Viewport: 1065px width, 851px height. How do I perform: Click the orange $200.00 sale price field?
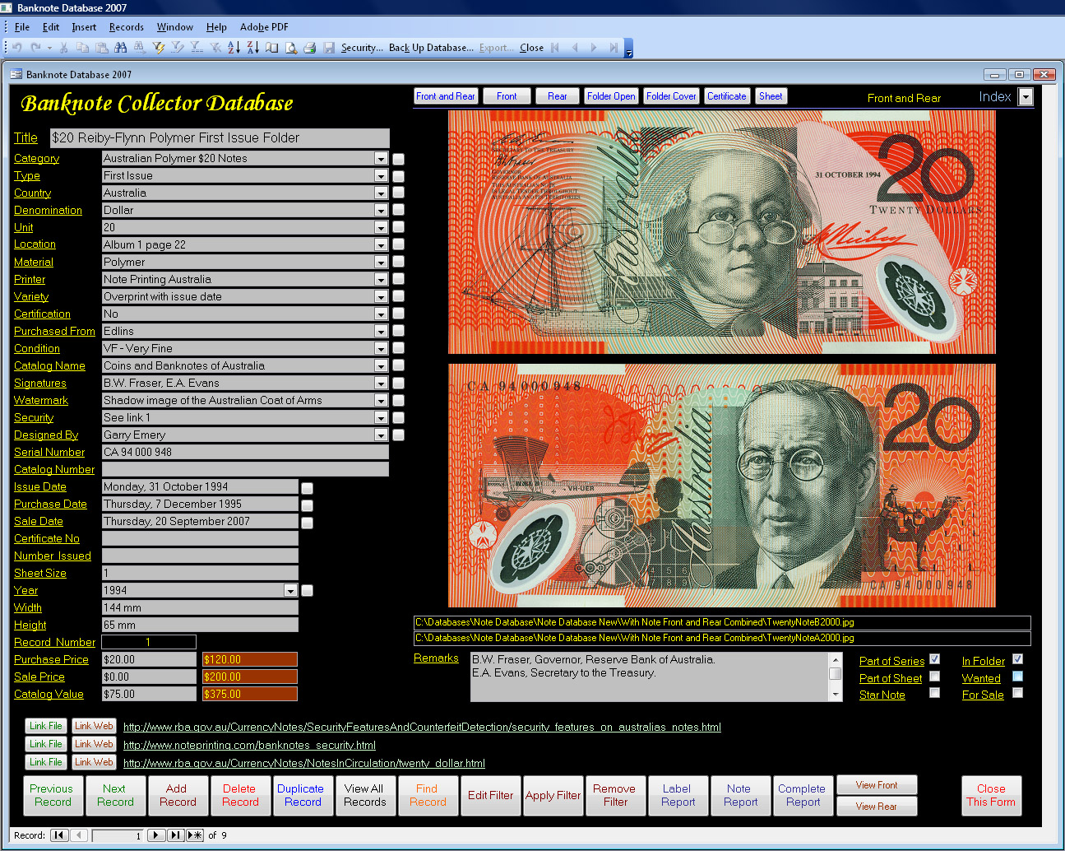pos(250,677)
